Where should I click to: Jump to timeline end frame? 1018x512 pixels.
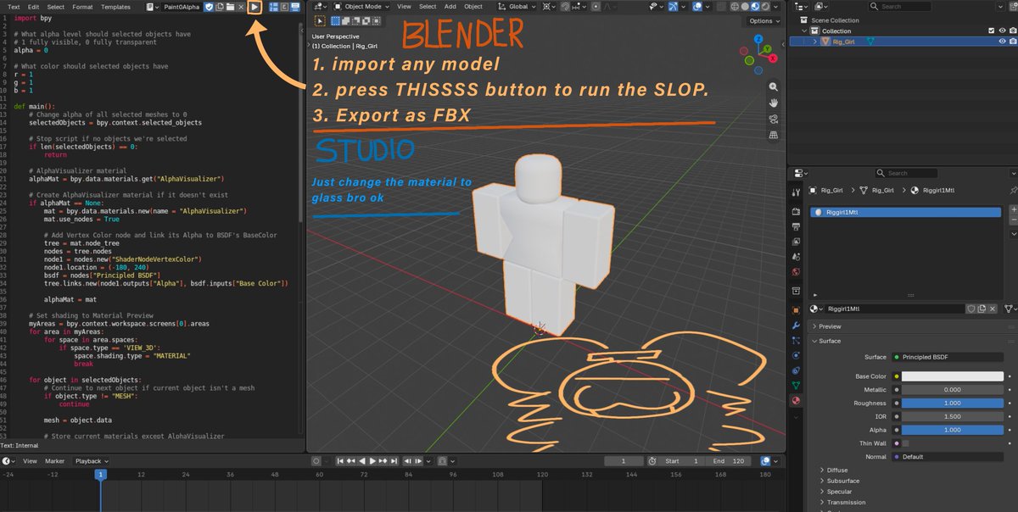point(394,461)
